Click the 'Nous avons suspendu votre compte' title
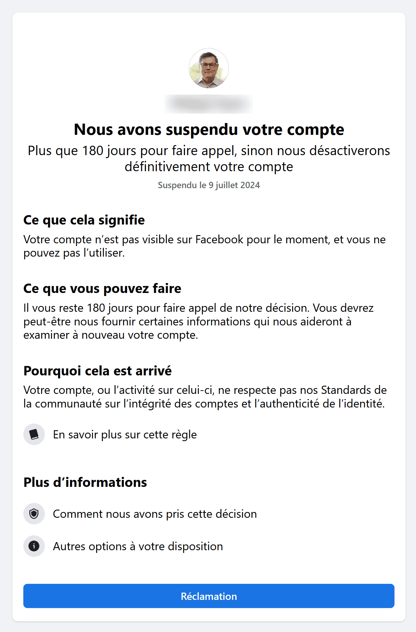 pyautogui.click(x=209, y=129)
